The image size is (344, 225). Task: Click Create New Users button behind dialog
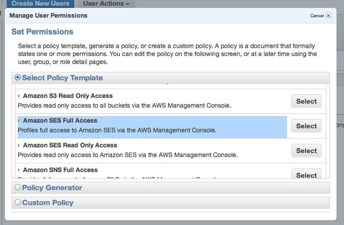point(40,4)
